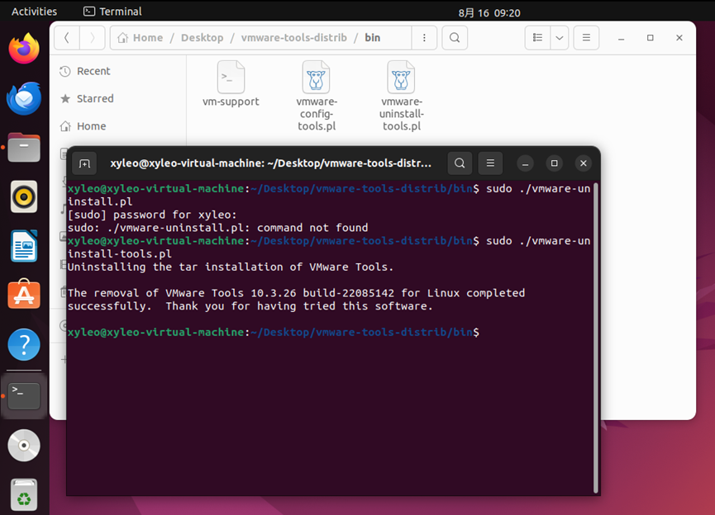Toggle list view in file manager
Screen dimensions: 715x515
click(537, 38)
